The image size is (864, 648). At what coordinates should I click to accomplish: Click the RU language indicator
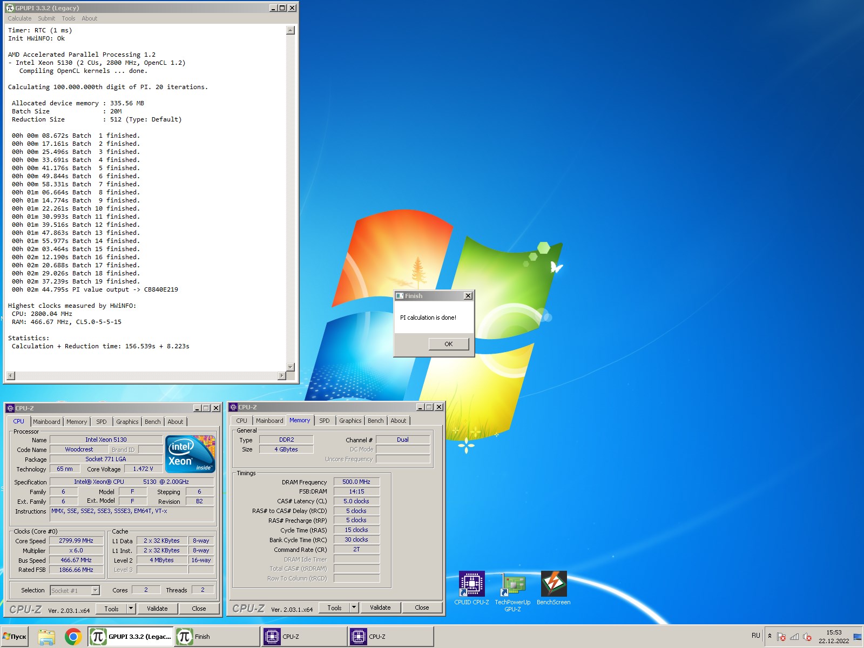coord(755,636)
